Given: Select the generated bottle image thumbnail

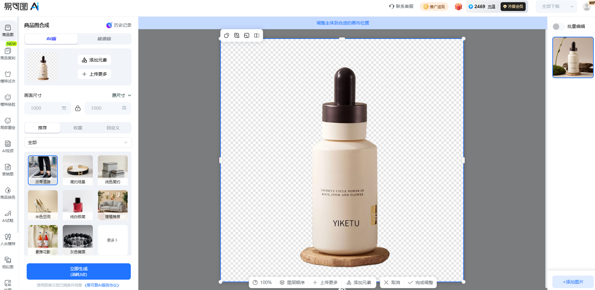Looking at the screenshot, I should (x=573, y=57).
